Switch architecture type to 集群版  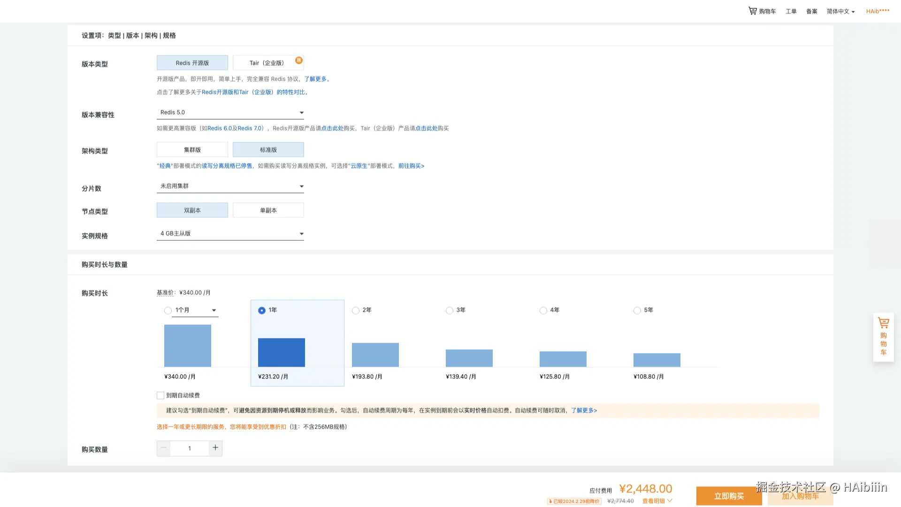coord(192,149)
